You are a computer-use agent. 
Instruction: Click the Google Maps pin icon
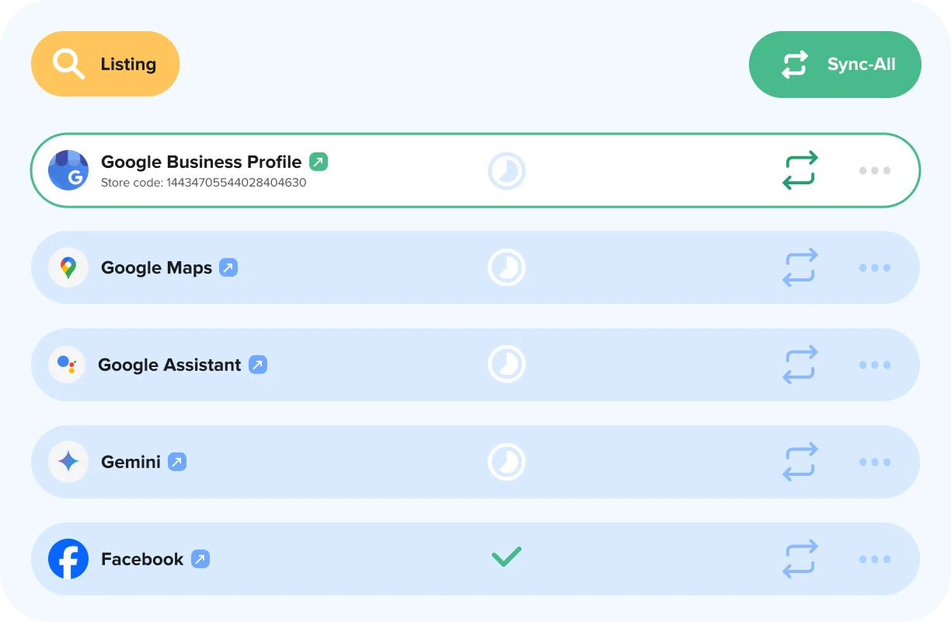pos(68,267)
